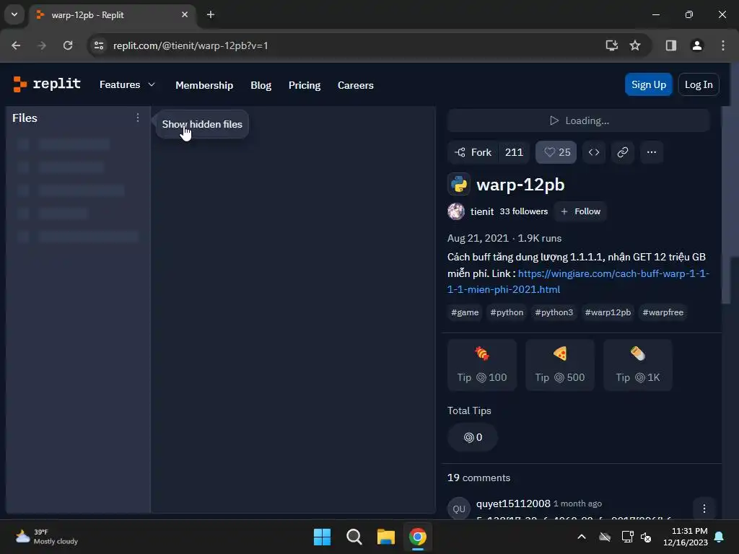Toggle the browser side panel
739x554 pixels.
click(x=670, y=45)
